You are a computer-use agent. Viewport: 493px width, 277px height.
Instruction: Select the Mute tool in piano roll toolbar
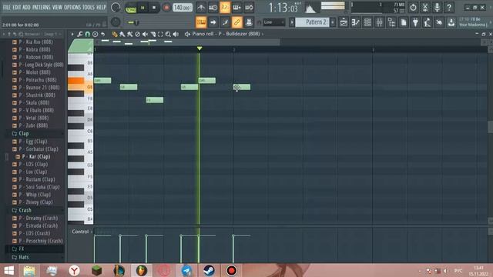coord(145,34)
